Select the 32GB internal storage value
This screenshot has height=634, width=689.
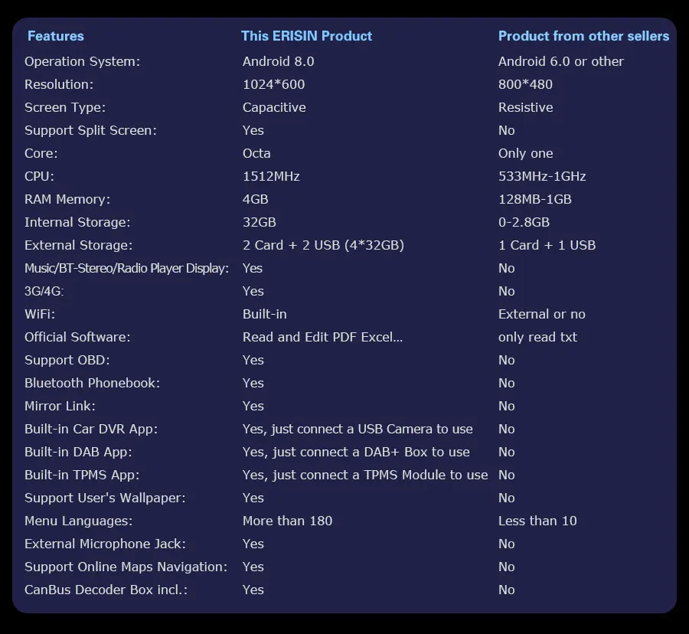click(x=260, y=222)
